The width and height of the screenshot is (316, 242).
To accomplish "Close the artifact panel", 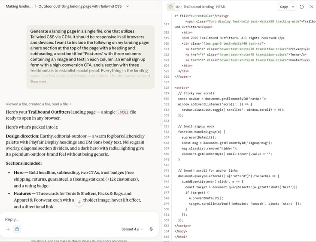I will (x=312, y=7).
